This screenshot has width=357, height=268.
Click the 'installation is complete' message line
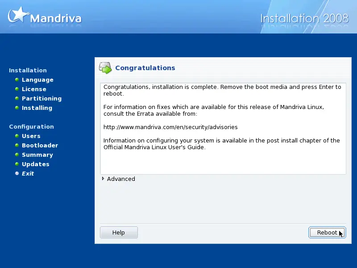[222, 90]
